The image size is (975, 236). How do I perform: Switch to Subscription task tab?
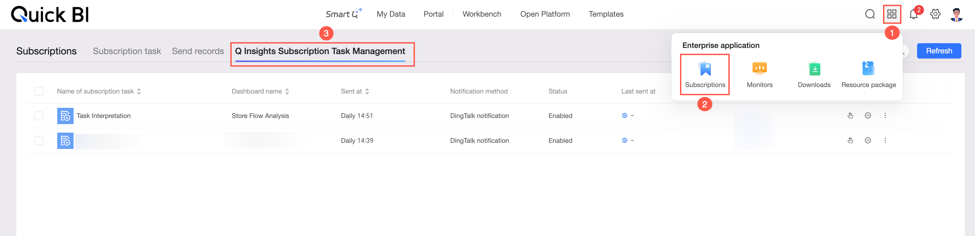[127, 51]
